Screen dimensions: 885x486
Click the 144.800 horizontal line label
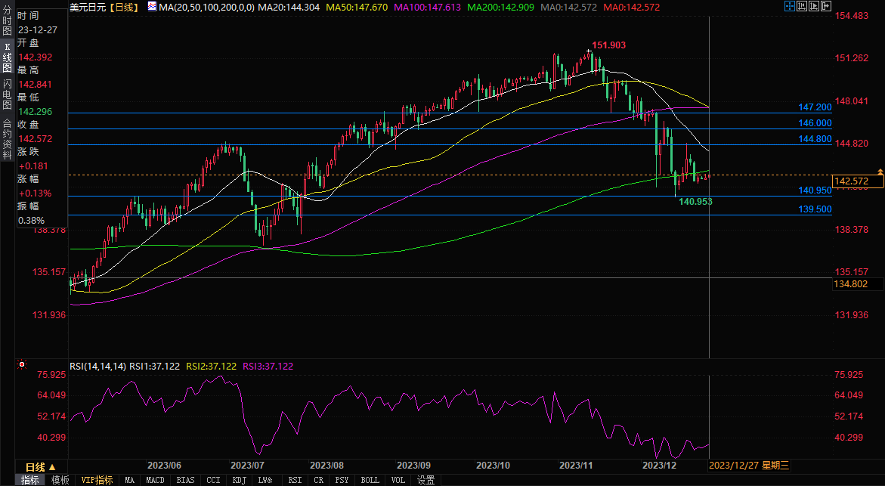[x=815, y=139]
